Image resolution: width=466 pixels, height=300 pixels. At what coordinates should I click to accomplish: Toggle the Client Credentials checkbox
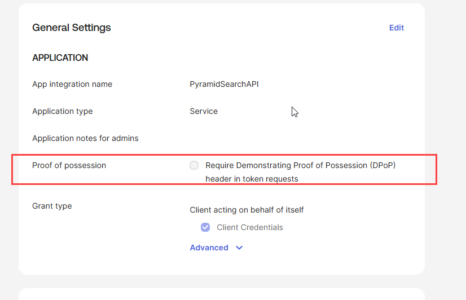(x=205, y=227)
